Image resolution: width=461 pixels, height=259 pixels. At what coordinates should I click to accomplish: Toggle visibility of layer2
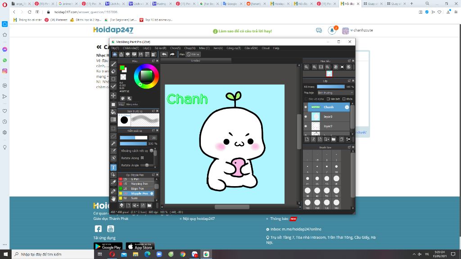(x=306, y=126)
